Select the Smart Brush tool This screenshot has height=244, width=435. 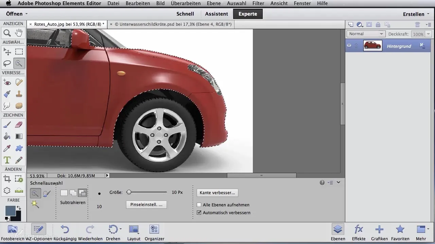click(x=7, y=94)
